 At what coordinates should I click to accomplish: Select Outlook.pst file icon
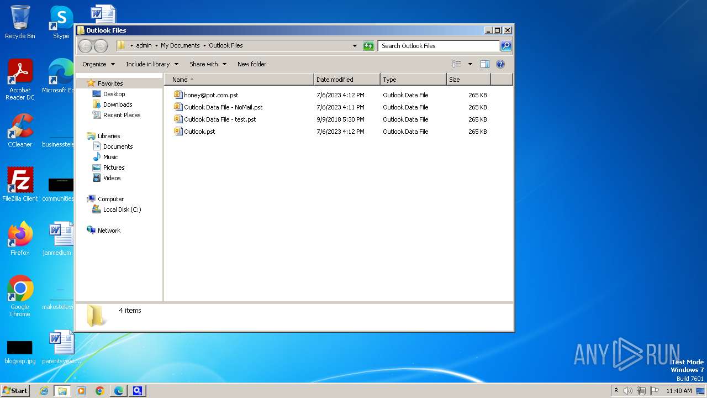coord(178,131)
